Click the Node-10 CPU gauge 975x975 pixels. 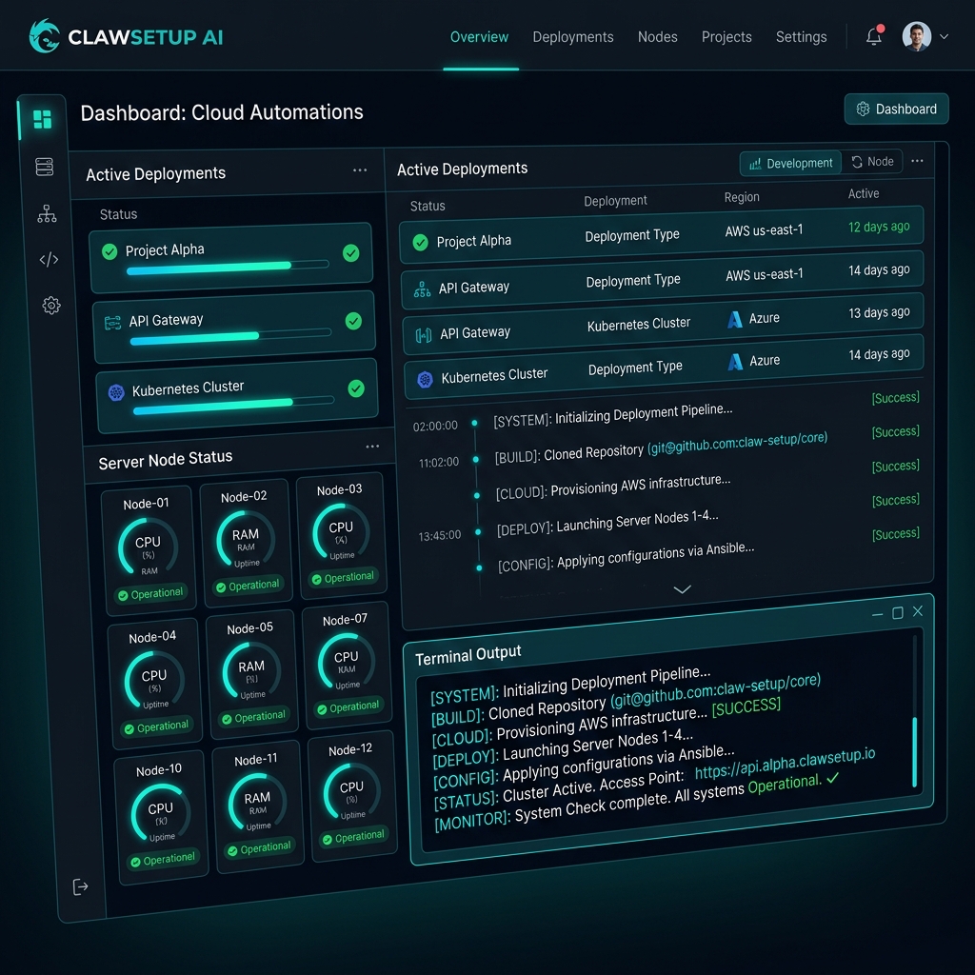click(160, 814)
